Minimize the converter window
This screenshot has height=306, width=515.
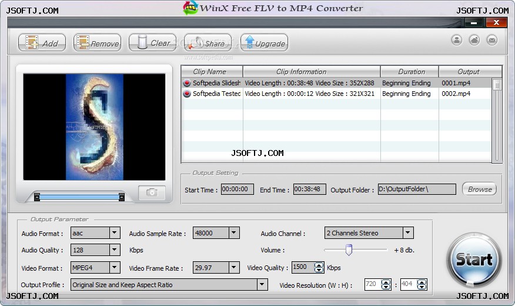[x=473, y=23]
